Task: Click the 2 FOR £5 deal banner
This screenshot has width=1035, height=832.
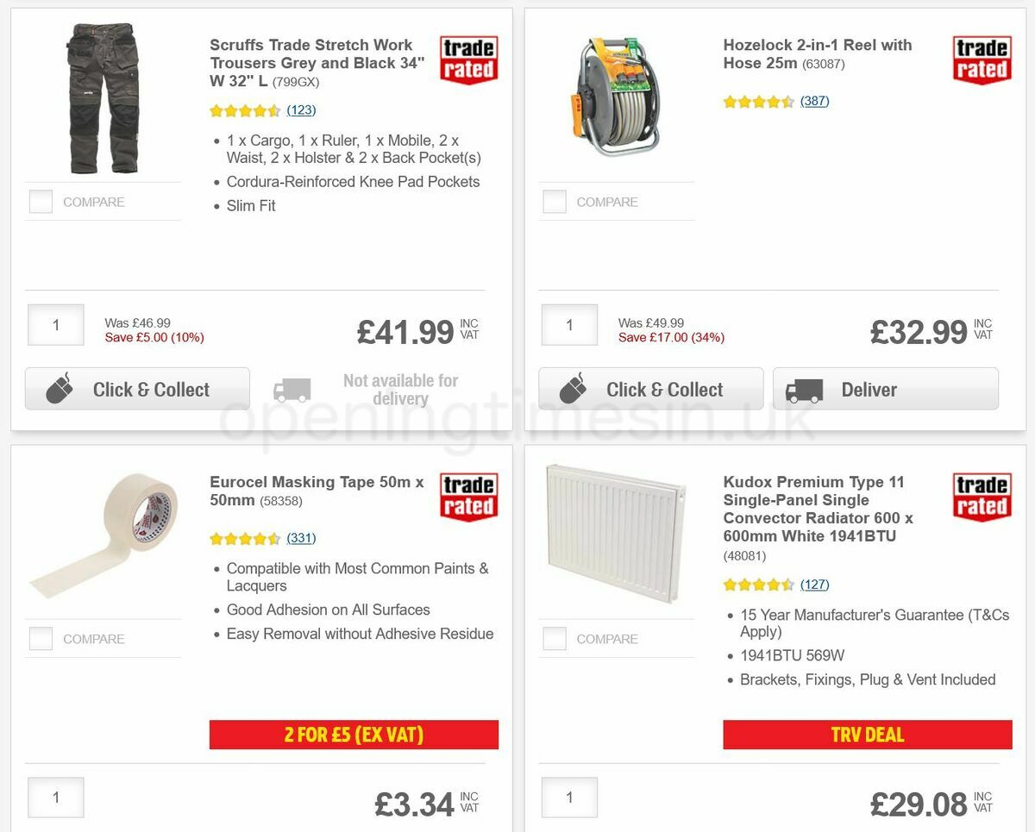Action: point(354,735)
